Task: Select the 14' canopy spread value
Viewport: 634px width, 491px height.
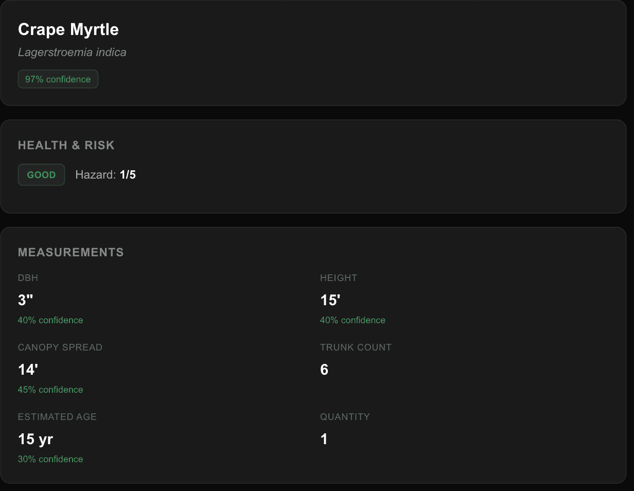Action: [x=28, y=370]
